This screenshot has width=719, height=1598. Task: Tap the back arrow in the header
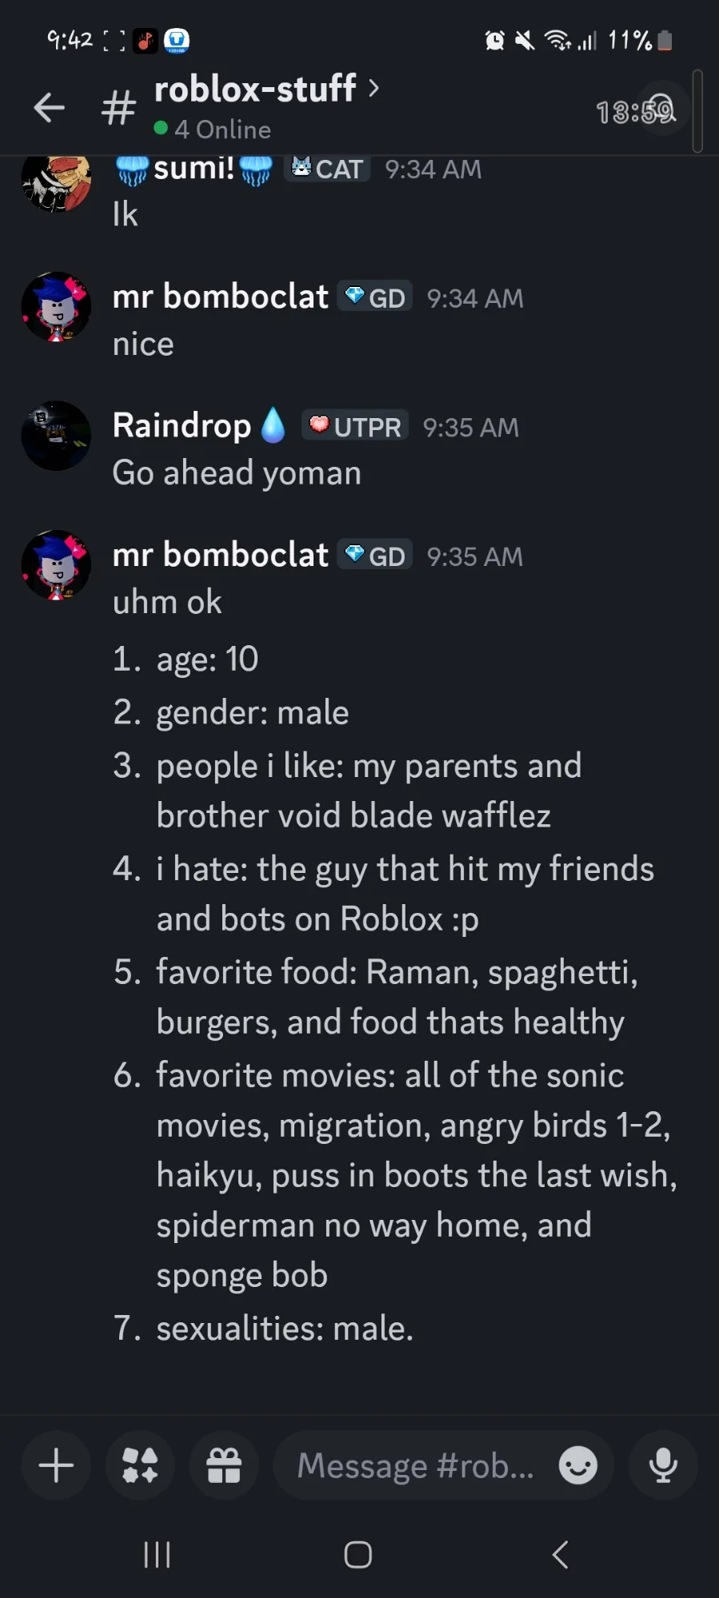click(x=49, y=108)
